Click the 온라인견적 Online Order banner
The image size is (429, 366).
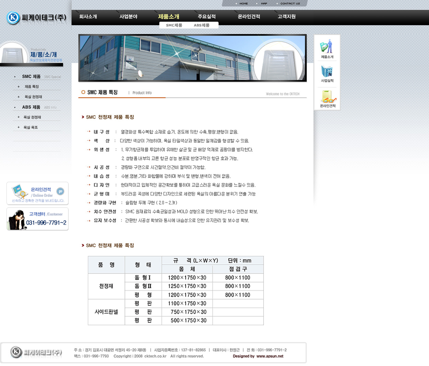click(37, 194)
